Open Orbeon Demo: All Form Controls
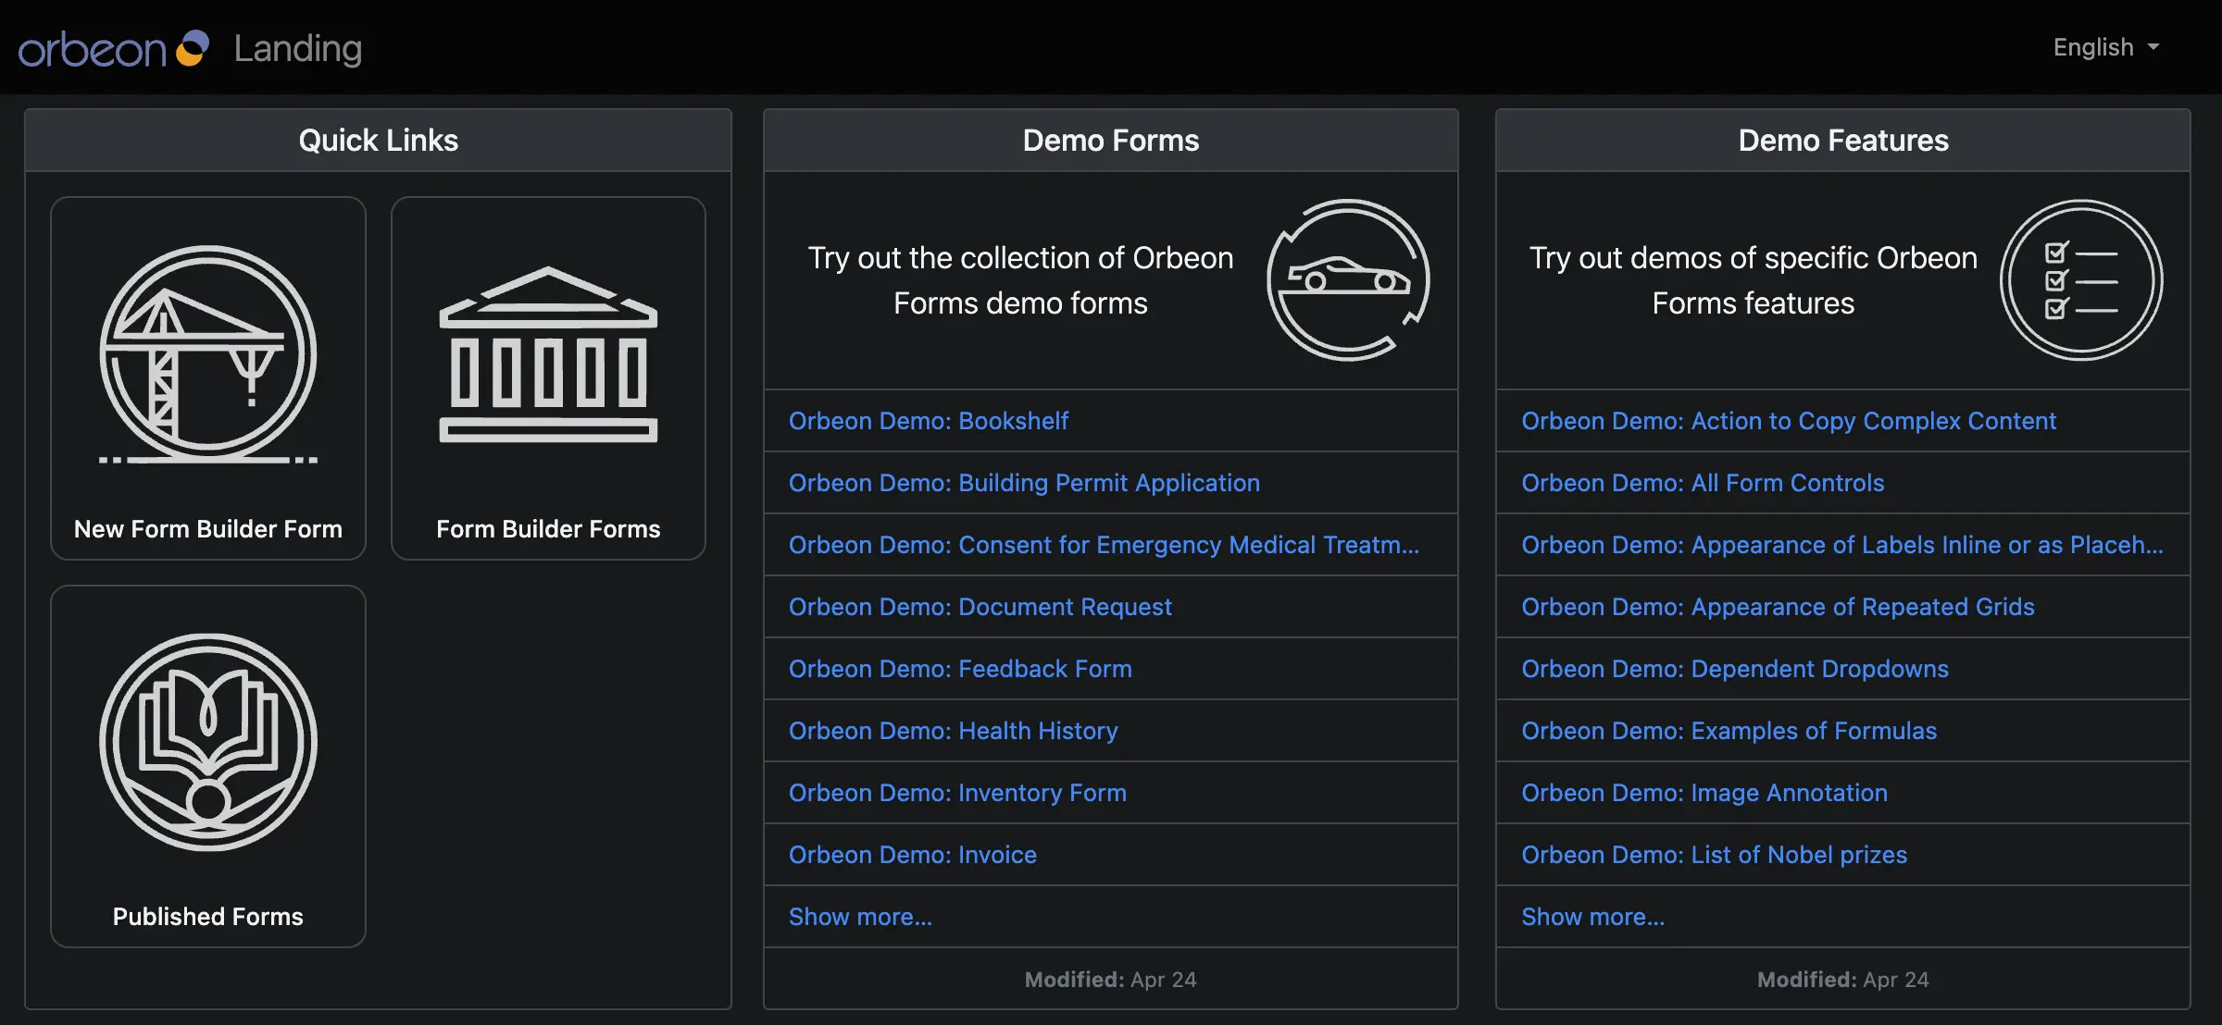Screen dimensions: 2222x1025 click(x=1703, y=483)
